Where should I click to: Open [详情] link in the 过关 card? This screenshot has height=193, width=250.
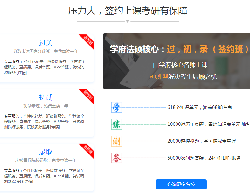22,73
